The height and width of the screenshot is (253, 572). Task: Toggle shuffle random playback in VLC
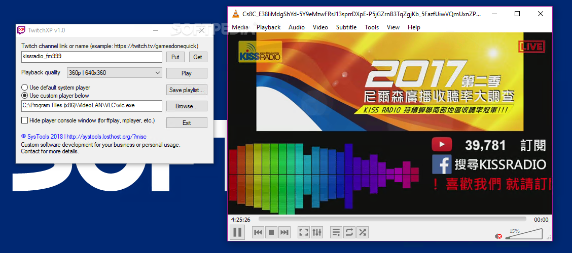coord(362,232)
